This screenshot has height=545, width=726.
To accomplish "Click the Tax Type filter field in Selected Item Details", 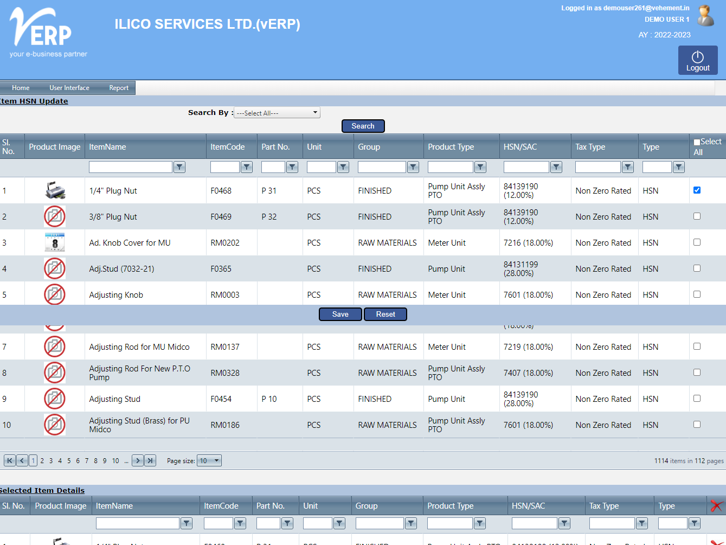I will pos(612,523).
